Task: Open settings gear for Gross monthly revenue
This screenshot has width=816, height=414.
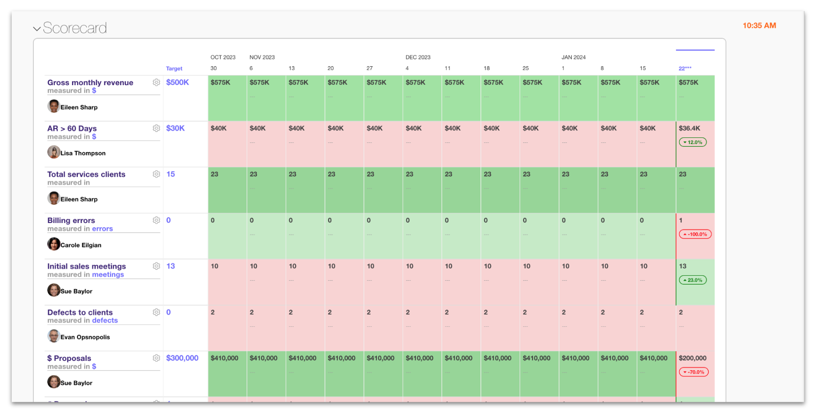Action: pyautogui.click(x=156, y=83)
